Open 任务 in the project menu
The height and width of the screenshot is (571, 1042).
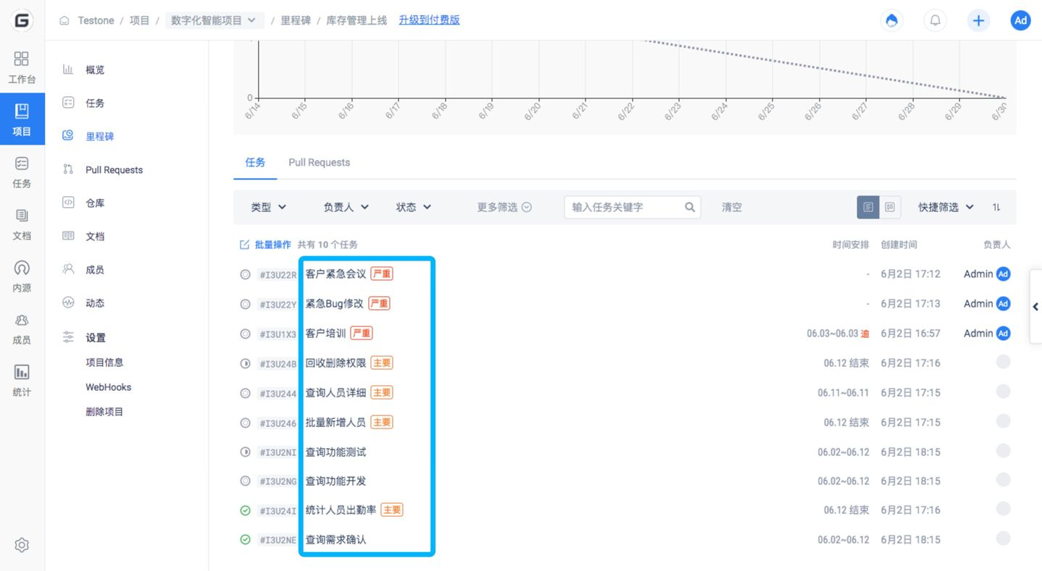[x=95, y=103]
